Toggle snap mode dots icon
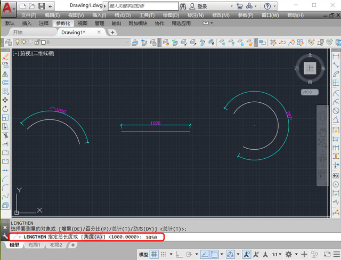Screen dimensions: 341x260 click(x=164, y=254)
